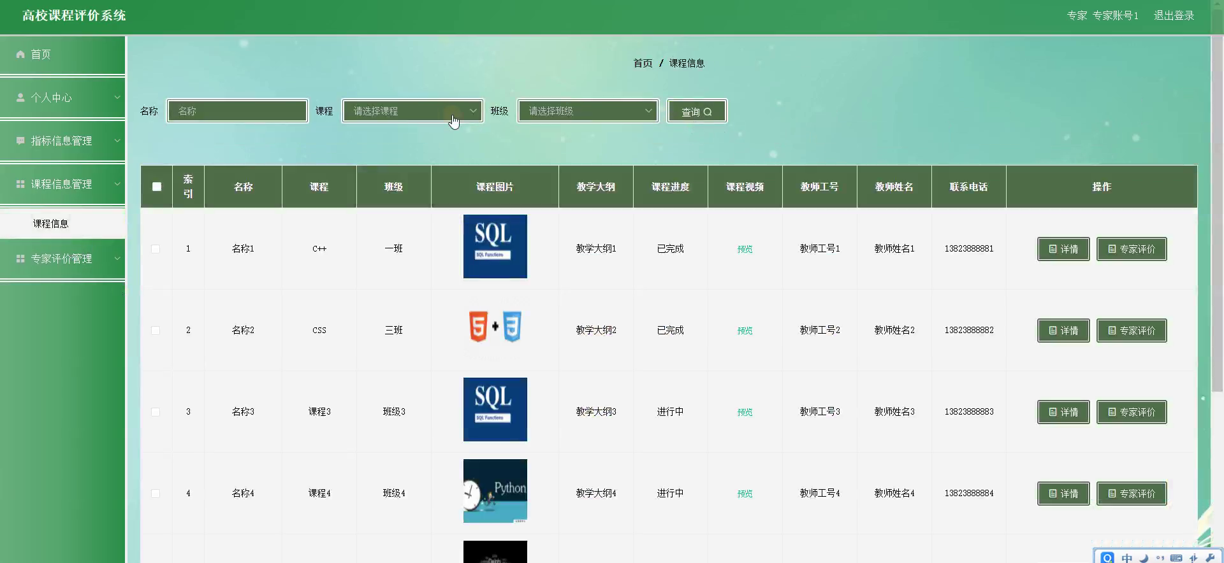Viewport: 1224px width, 563px height.
Task: Click the 联系电话 column header
Action: [x=968, y=187]
